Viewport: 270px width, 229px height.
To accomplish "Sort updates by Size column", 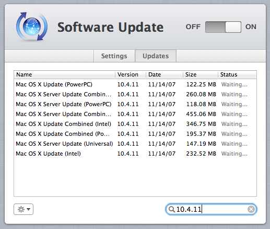I will [201, 74].
